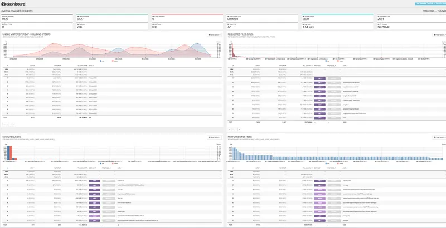Viewport: 446px width, 228px height.
Task: Click the Total Requests 9127 stat box
Action: coord(37,18)
